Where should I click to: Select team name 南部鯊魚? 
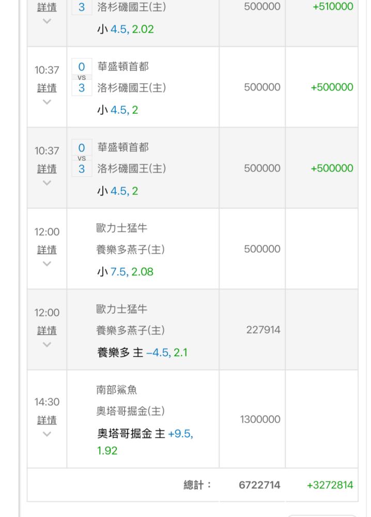117,390
